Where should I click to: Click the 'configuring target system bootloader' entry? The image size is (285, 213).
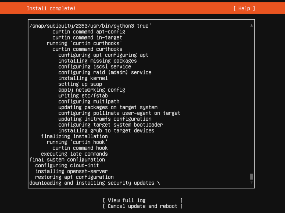pyautogui.click(x=110, y=124)
